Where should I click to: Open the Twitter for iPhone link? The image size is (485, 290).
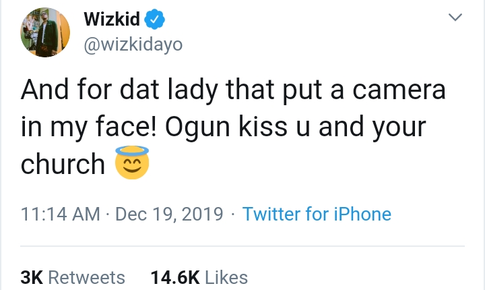click(x=317, y=214)
